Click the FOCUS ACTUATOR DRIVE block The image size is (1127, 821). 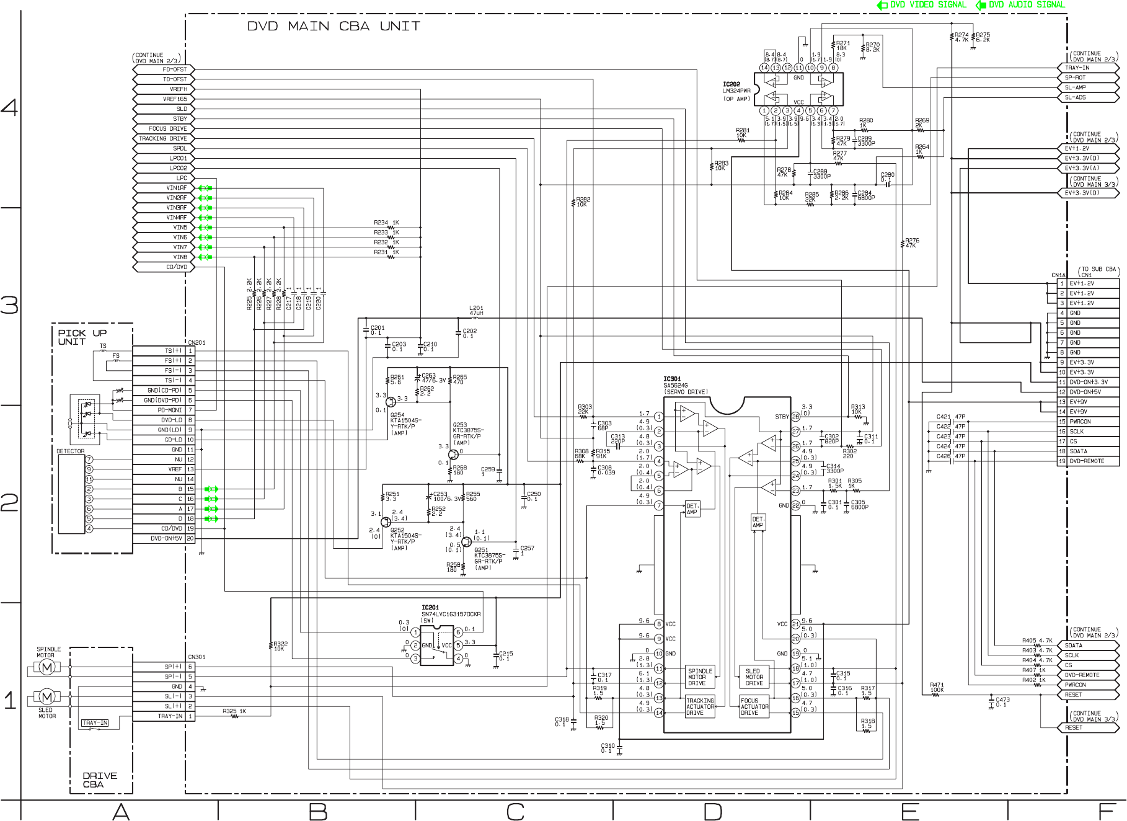[754, 707]
